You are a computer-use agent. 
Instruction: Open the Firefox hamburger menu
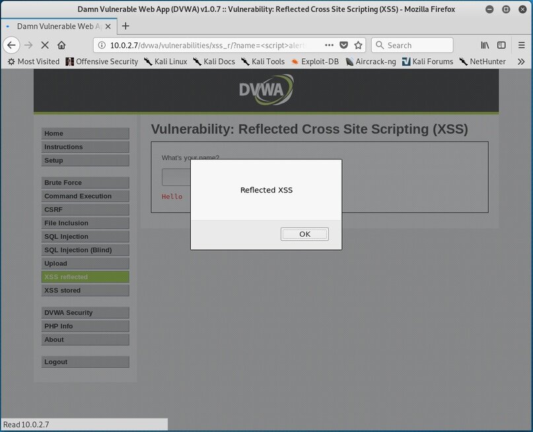pos(522,45)
